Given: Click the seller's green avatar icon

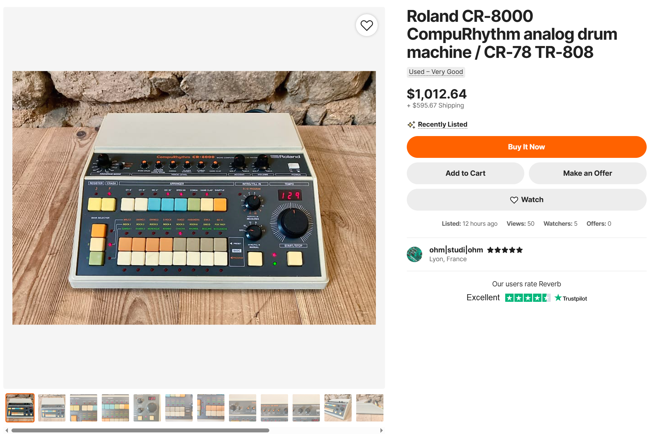Looking at the screenshot, I should 414,254.
